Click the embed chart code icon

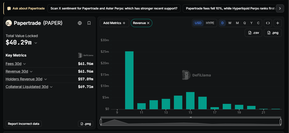268,23
